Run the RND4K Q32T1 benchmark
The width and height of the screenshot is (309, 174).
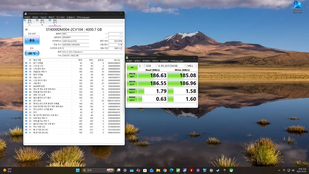[x=132, y=91]
